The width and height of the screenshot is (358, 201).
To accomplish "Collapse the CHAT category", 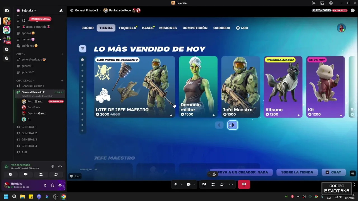I will (21, 54).
